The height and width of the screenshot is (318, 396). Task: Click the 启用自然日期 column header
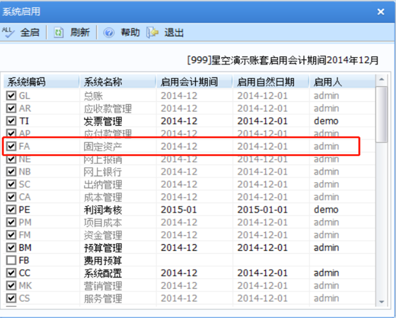271,82
